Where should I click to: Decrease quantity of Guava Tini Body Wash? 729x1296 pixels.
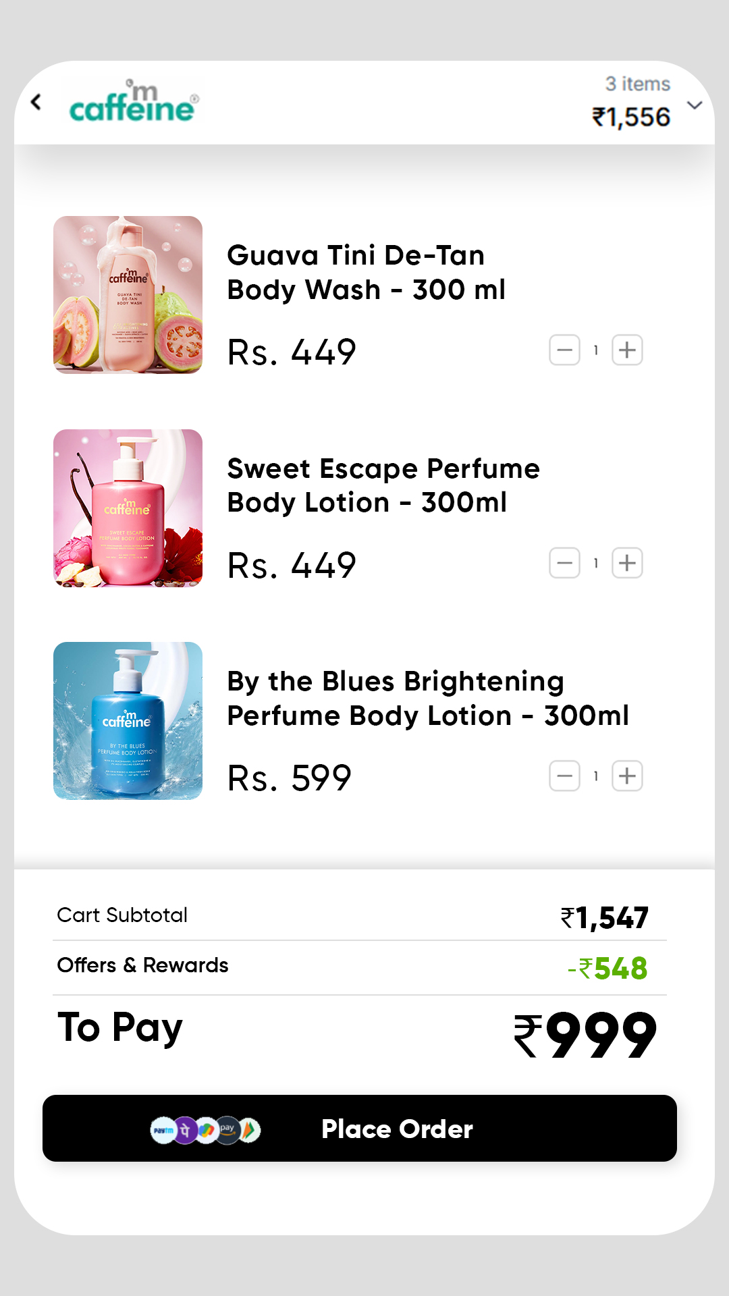(564, 350)
